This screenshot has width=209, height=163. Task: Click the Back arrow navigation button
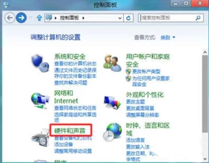click(x=10, y=18)
